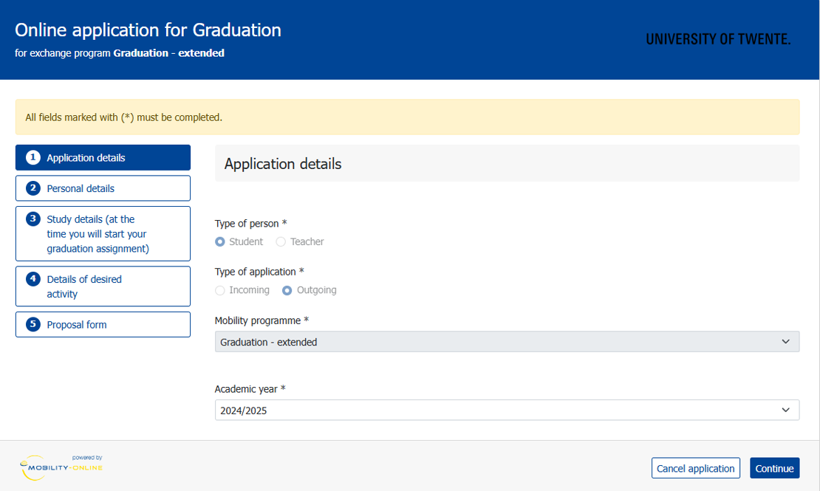Open the Academic year dropdown

click(507, 410)
